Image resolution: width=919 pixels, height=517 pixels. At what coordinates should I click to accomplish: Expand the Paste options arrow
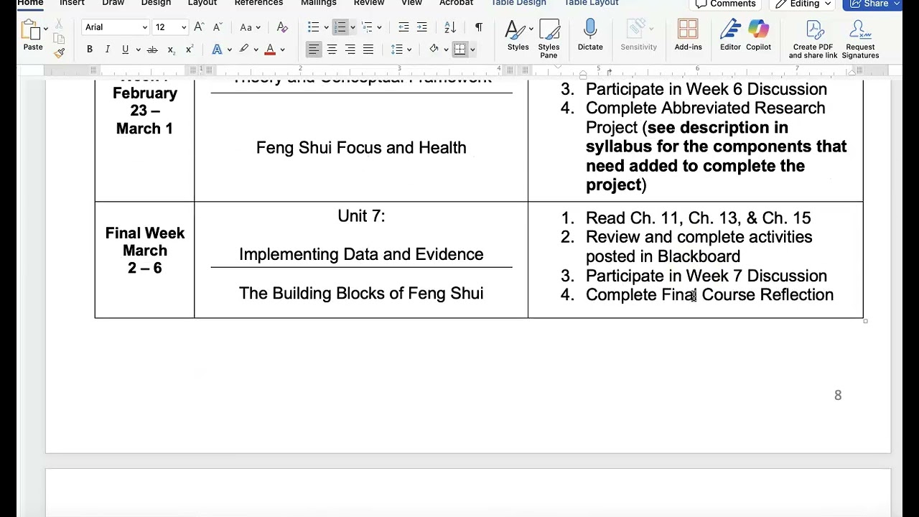45,29
